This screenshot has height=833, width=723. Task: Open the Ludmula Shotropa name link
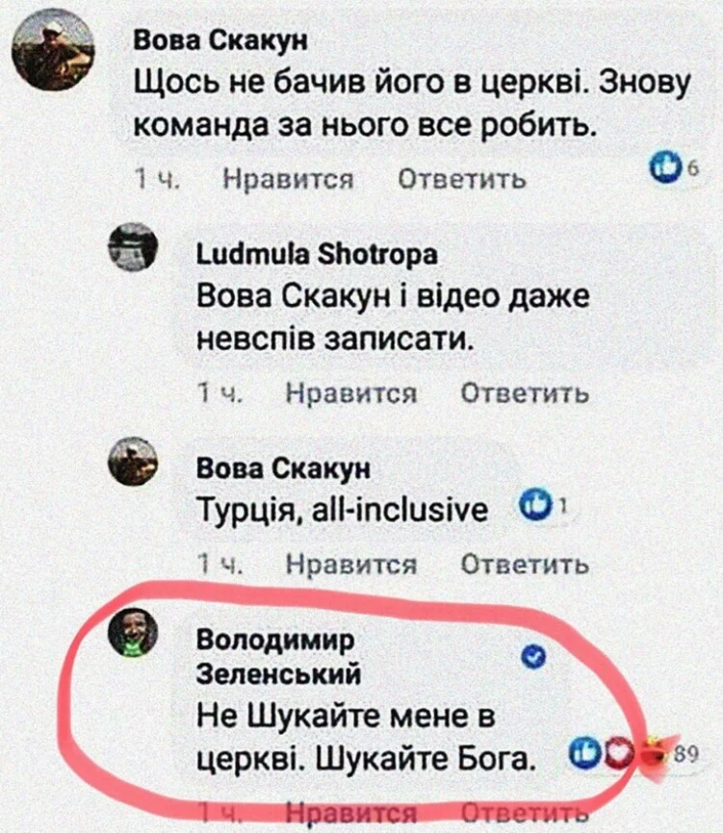click(318, 255)
